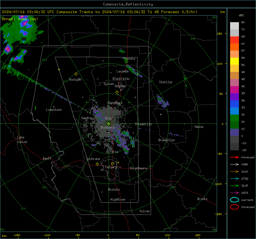Select the RedDeer city label
The width and height of the screenshot is (256, 239).
click(121, 86)
